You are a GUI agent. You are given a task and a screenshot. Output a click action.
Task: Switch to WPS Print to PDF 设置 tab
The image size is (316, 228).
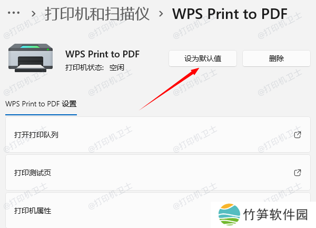coord(41,104)
